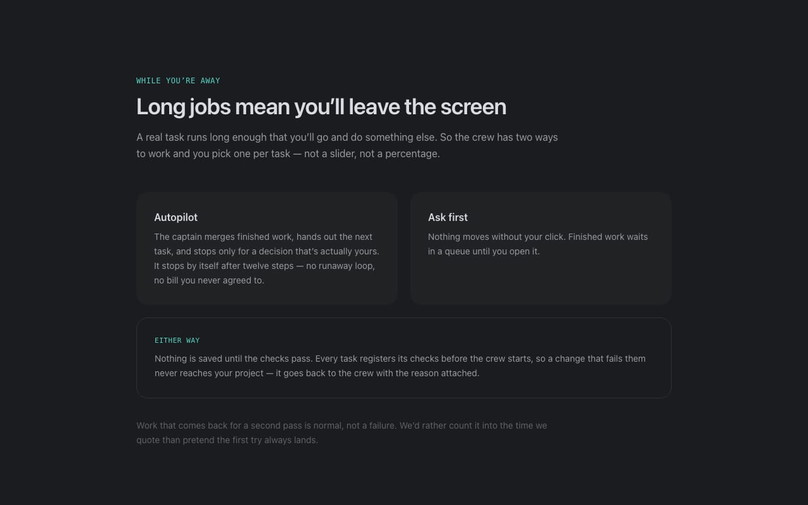The height and width of the screenshot is (505, 808).
Task: Click the text "Nothing moves without your click"
Action: point(497,237)
